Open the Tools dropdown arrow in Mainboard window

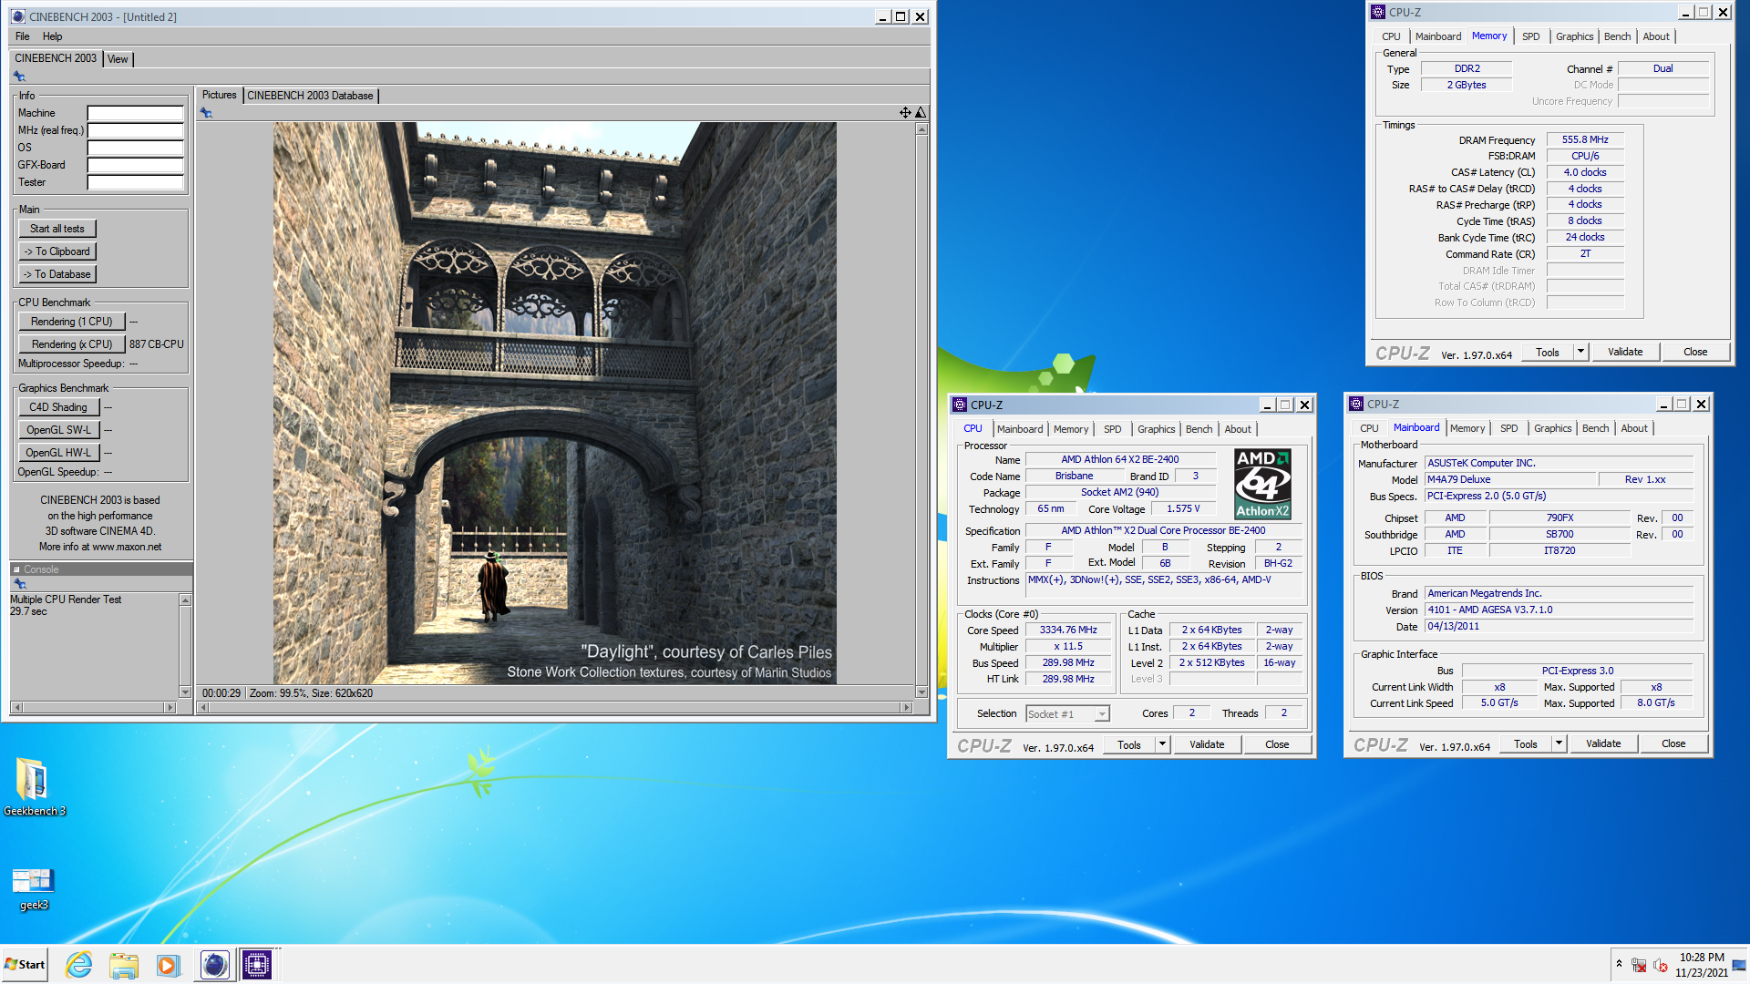1559,743
